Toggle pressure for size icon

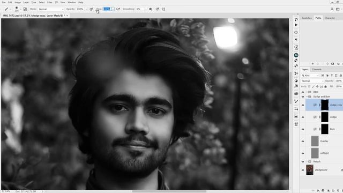coord(157,9)
